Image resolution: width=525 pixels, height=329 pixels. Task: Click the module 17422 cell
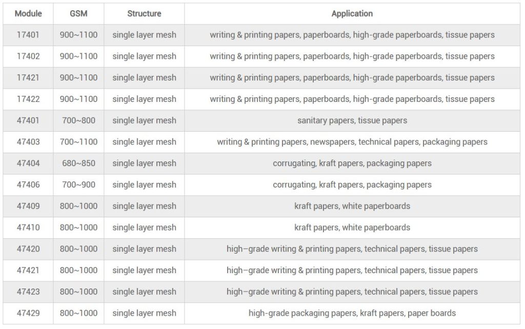click(28, 99)
